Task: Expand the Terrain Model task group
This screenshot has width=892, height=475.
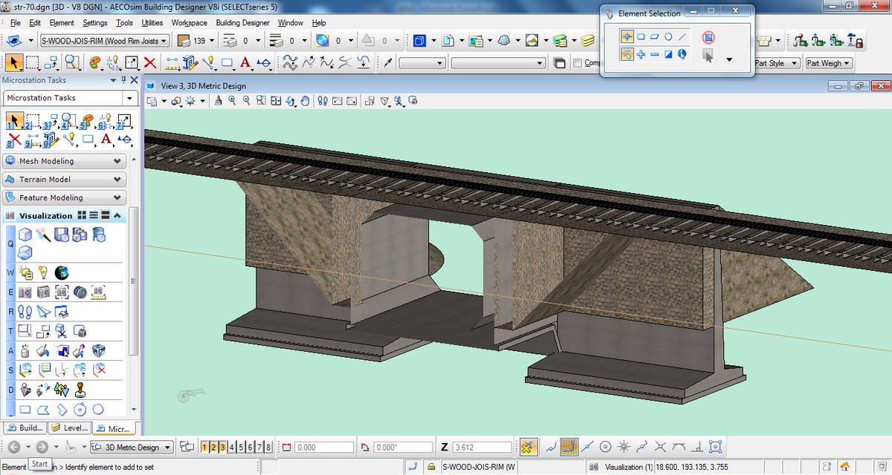Action: [64, 180]
